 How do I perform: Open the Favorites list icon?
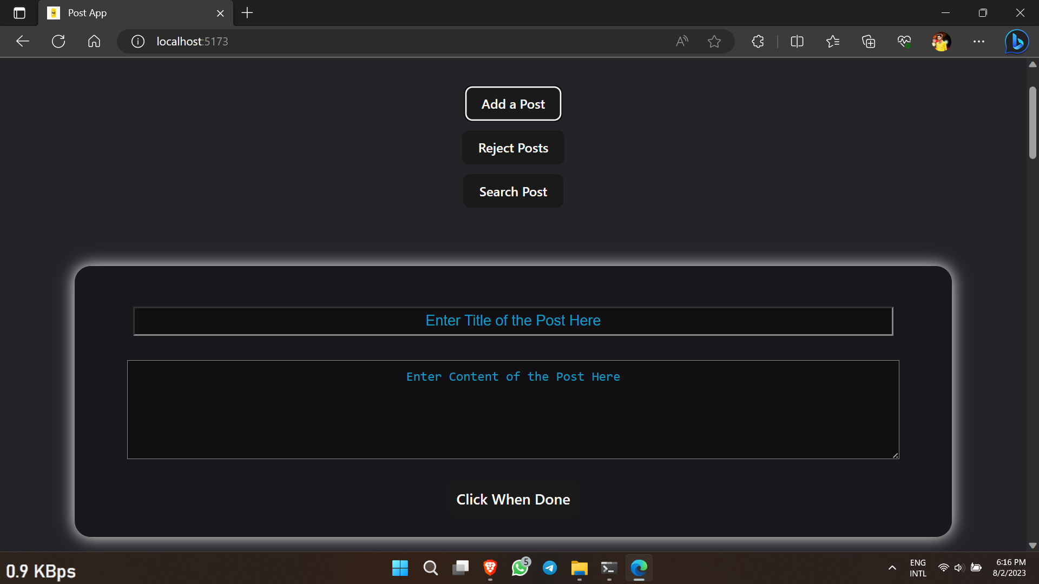click(832, 41)
